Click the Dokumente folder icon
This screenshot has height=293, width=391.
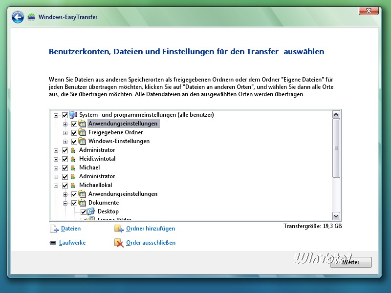pos(82,203)
